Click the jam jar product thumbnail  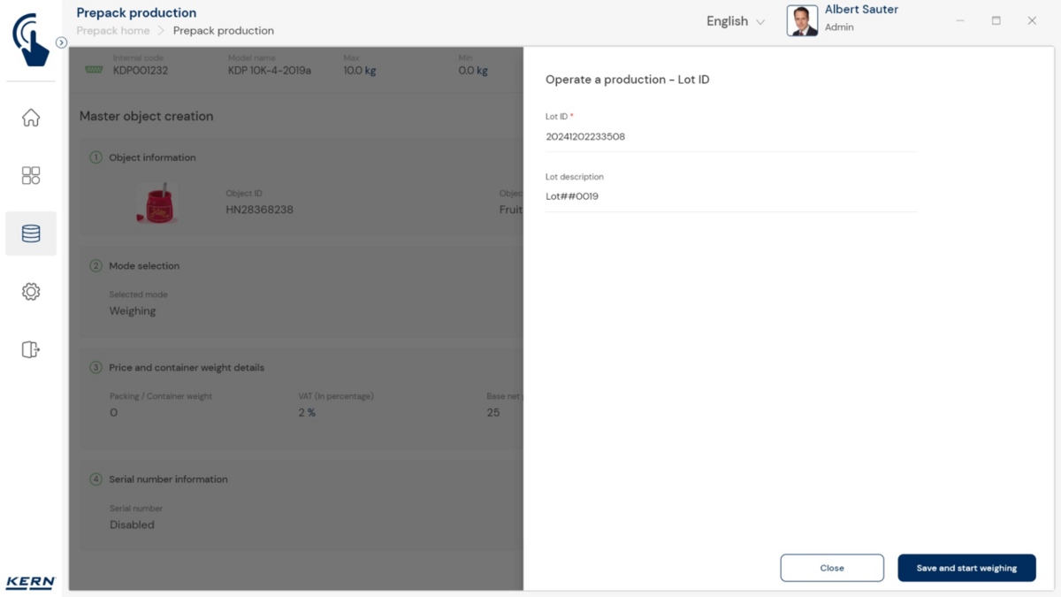click(156, 203)
